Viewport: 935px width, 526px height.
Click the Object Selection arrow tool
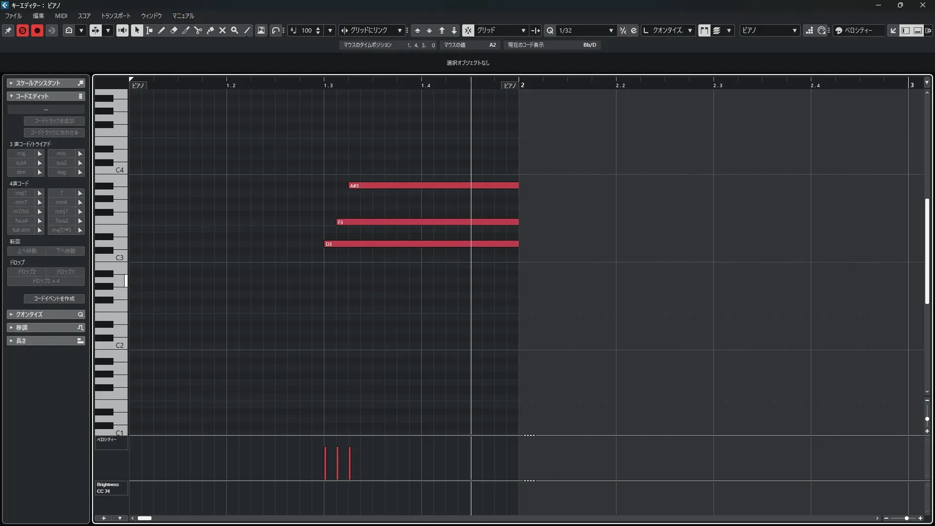click(x=137, y=30)
